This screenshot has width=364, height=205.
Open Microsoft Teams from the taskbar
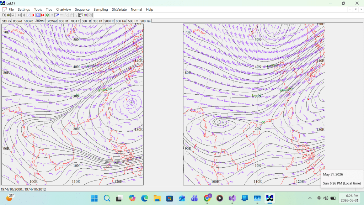click(194, 198)
